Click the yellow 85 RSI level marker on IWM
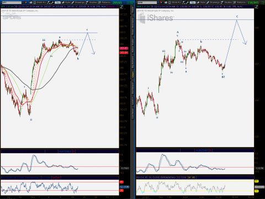The image size is (265, 199). click(257, 181)
